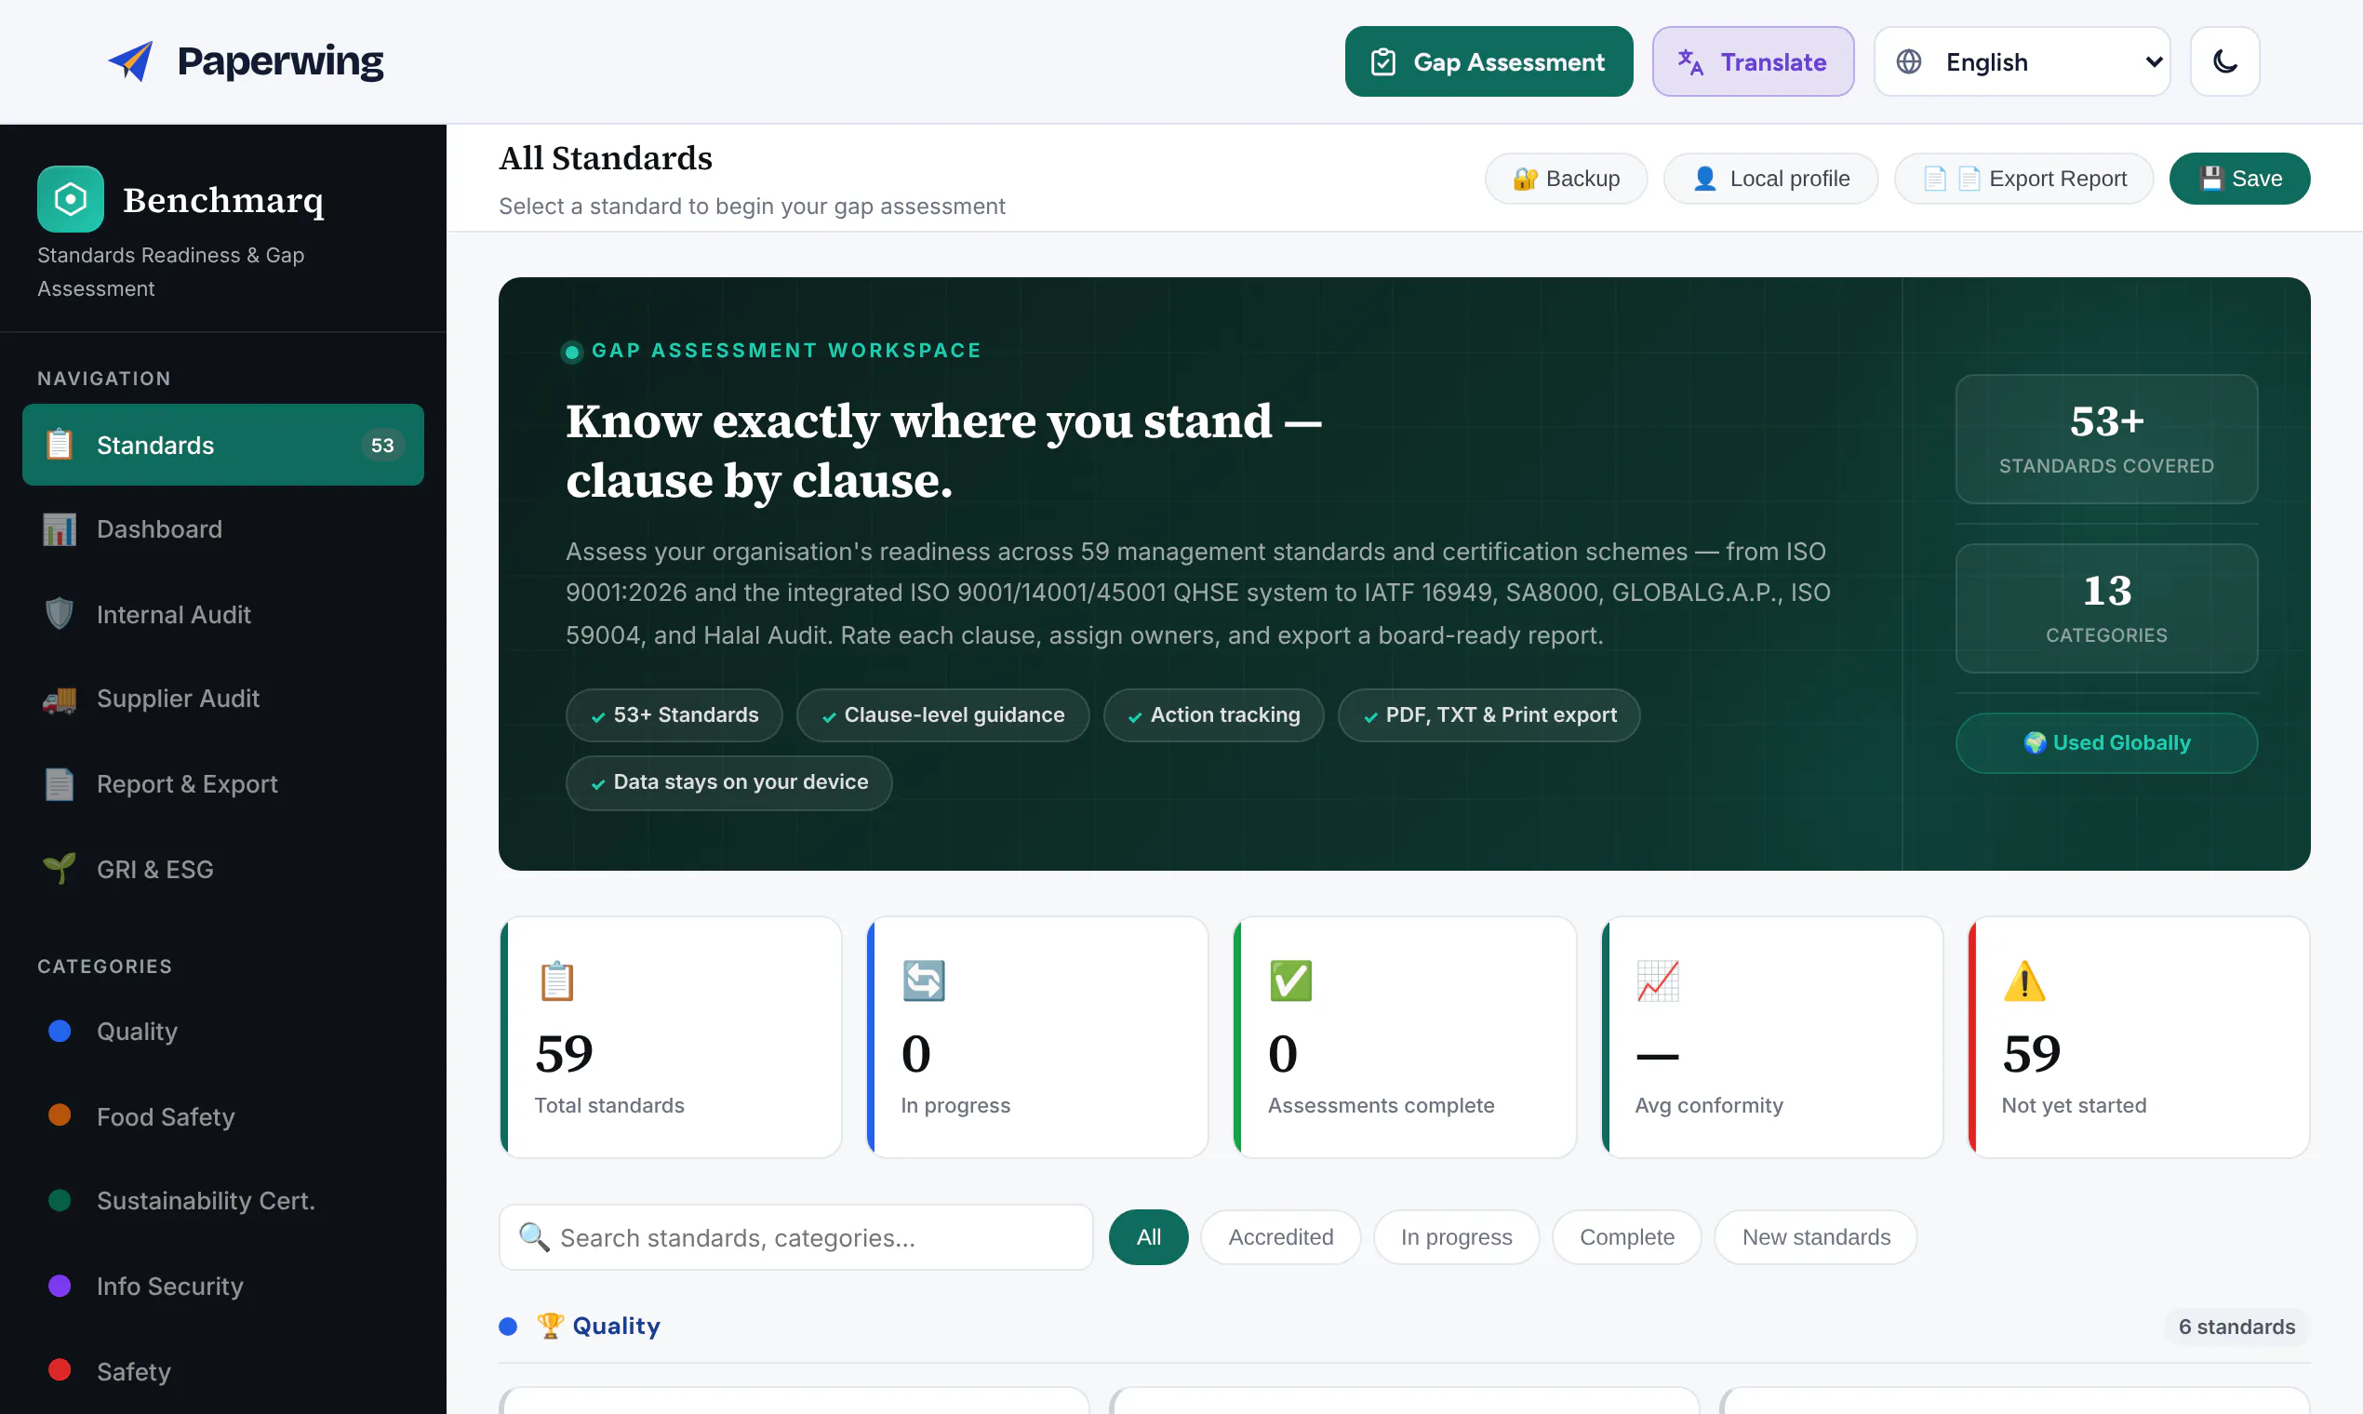Filter by Accredited standards
The width and height of the screenshot is (2363, 1414).
pyautogui.click(x=1281, y=1236)
